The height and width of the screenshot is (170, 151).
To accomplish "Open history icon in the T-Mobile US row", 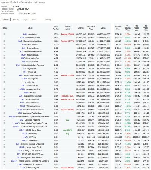I will tap(5, 106).
